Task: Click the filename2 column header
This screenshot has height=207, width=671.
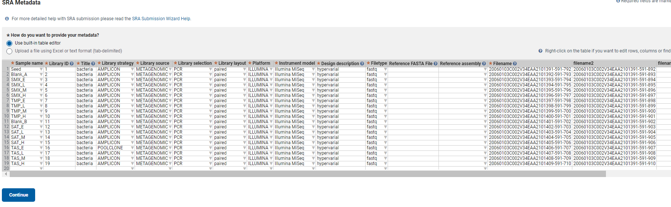Action: point(615,63)
